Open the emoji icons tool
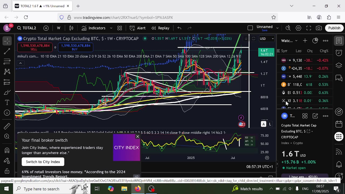Viewport: 345px width, 194px height. pos(7,113)
